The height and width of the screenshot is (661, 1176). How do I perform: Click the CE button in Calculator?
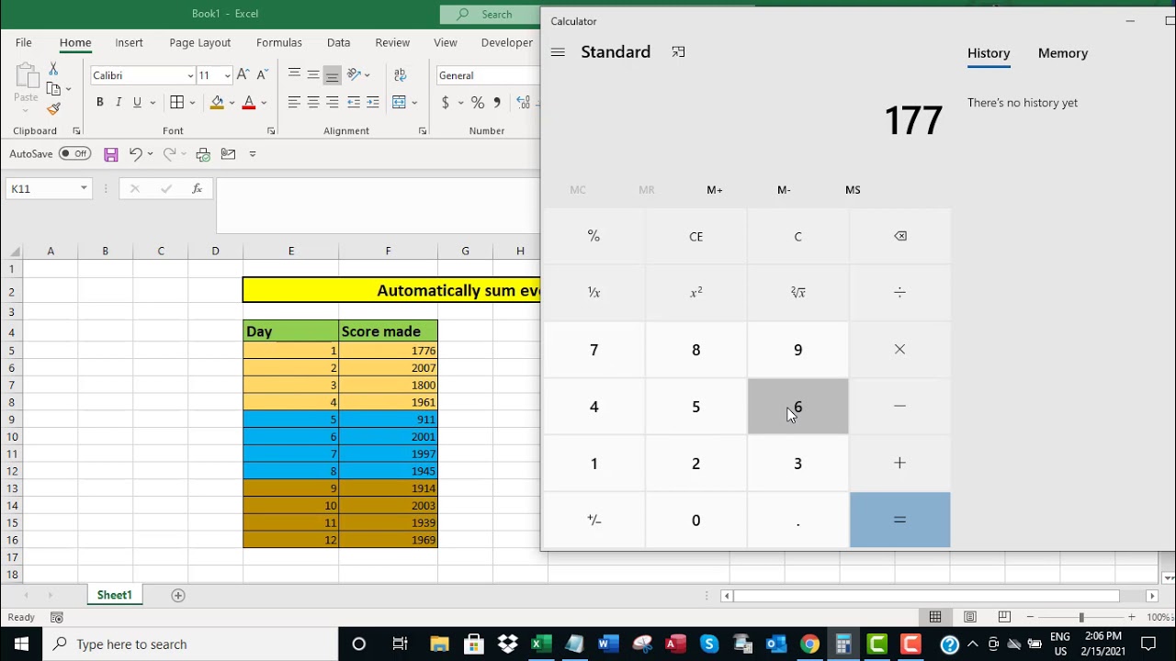click(x=695, y=236)
